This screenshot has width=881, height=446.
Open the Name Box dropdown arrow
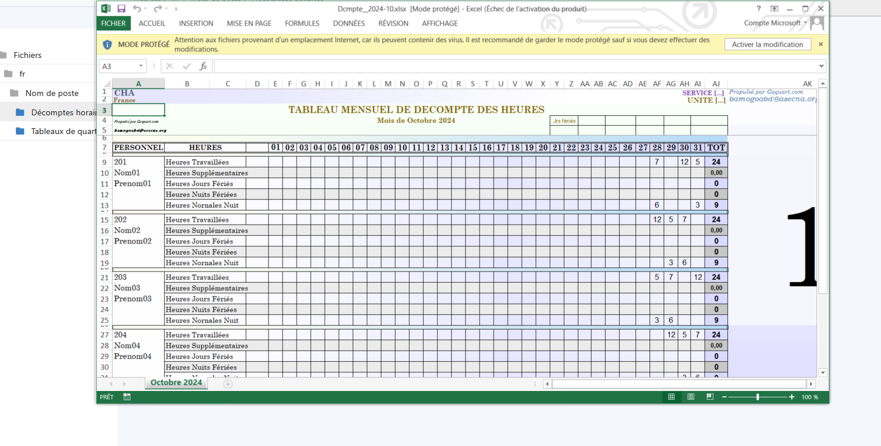pos(141,66)
